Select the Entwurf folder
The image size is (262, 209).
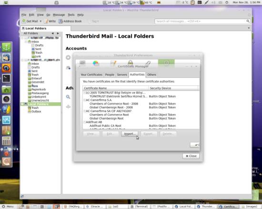(36, 78)
